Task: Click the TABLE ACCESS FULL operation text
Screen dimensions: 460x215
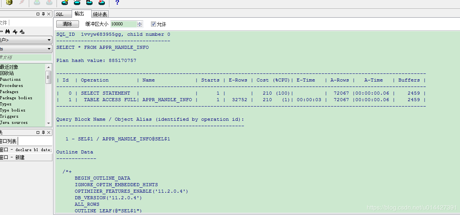Action: tap(110, 100)
